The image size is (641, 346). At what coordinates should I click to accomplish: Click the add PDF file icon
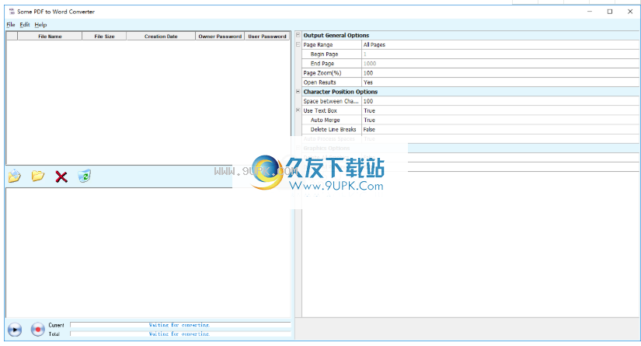point(15,176)
